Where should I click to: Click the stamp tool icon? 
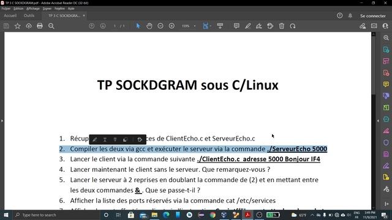(270, 26)
